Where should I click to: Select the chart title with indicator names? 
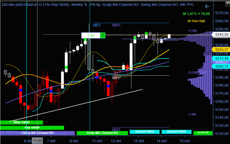98,5
